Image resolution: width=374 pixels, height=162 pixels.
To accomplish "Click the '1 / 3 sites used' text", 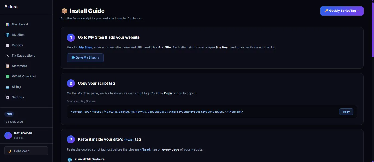I will tap(14, 121).
